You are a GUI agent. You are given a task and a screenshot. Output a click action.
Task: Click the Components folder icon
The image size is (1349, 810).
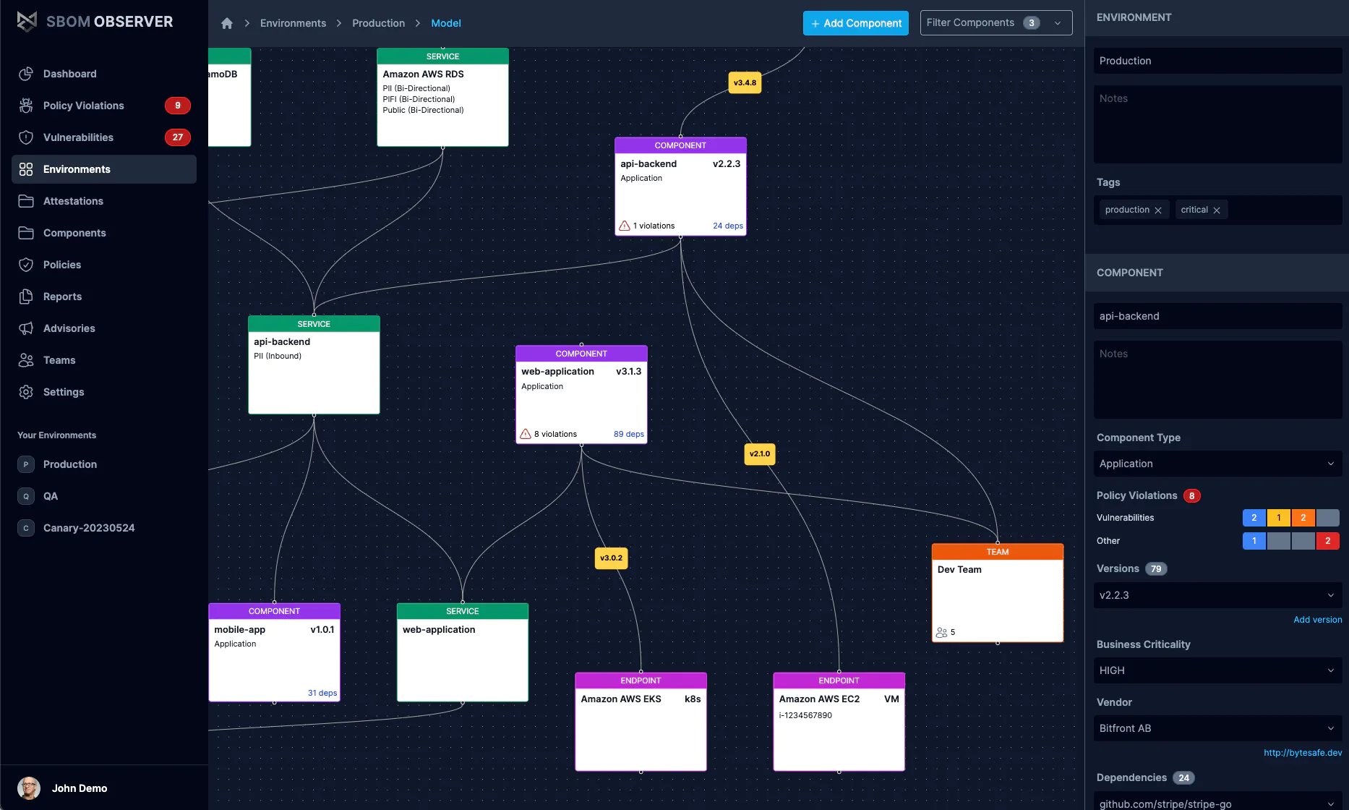click(x=26, y=233)
